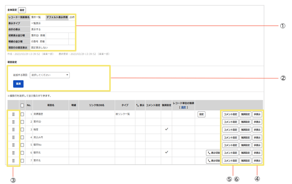Open コメント設定 for row 4 見込み月
The image size is (292, 184).
[x=230, y=138]
